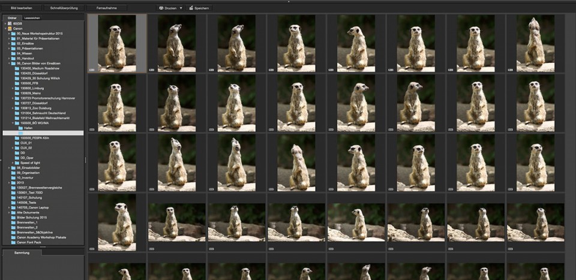
Task: Open the 130400_Medium Roadshow folder icon
Action: coord(17,68)
